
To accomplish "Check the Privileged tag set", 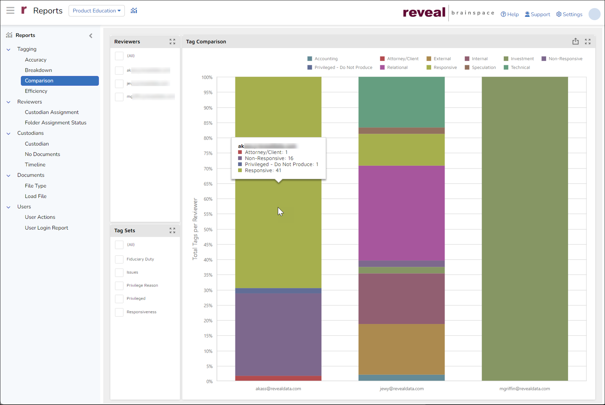I will (x=119, y=299).
